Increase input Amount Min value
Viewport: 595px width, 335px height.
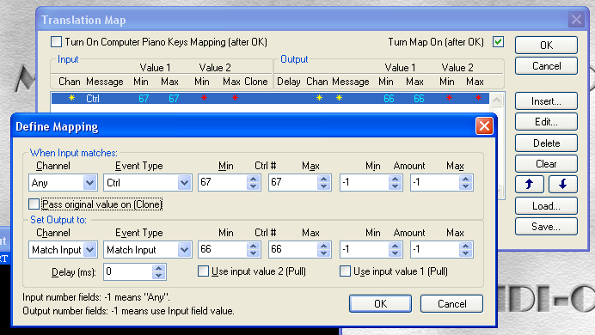tap(395, 179)
